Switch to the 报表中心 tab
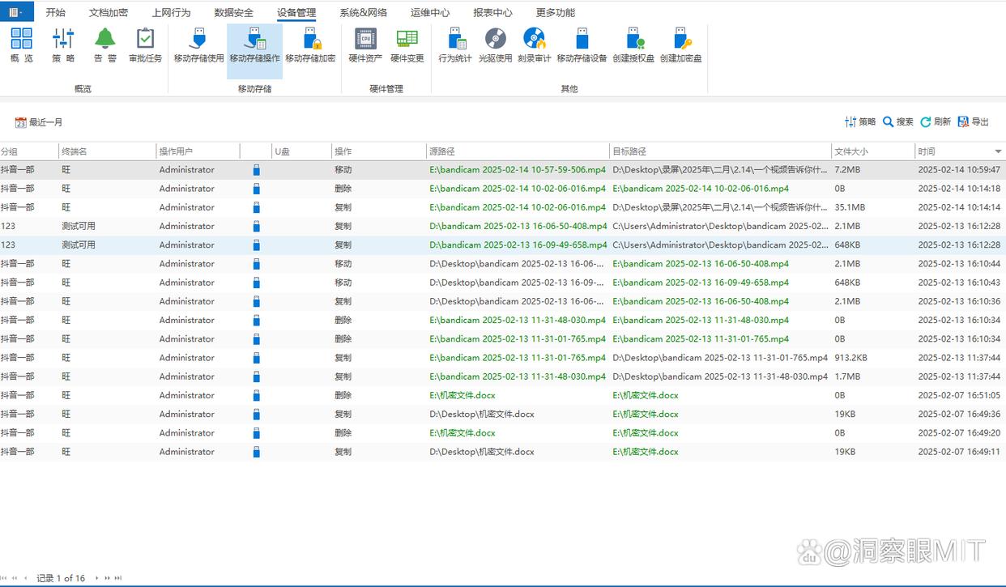The width and height of the screenshot is (1006, 587). pyautogui.click(x=492, y=13)
